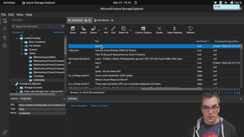
Task: Click the URL property field
Action: point(42,105)
